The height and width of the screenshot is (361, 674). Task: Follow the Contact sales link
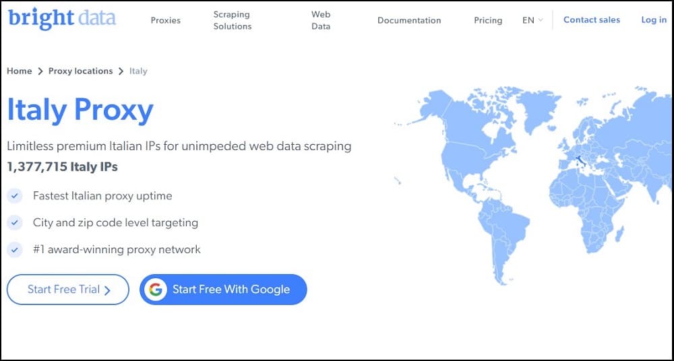[592, 20]
